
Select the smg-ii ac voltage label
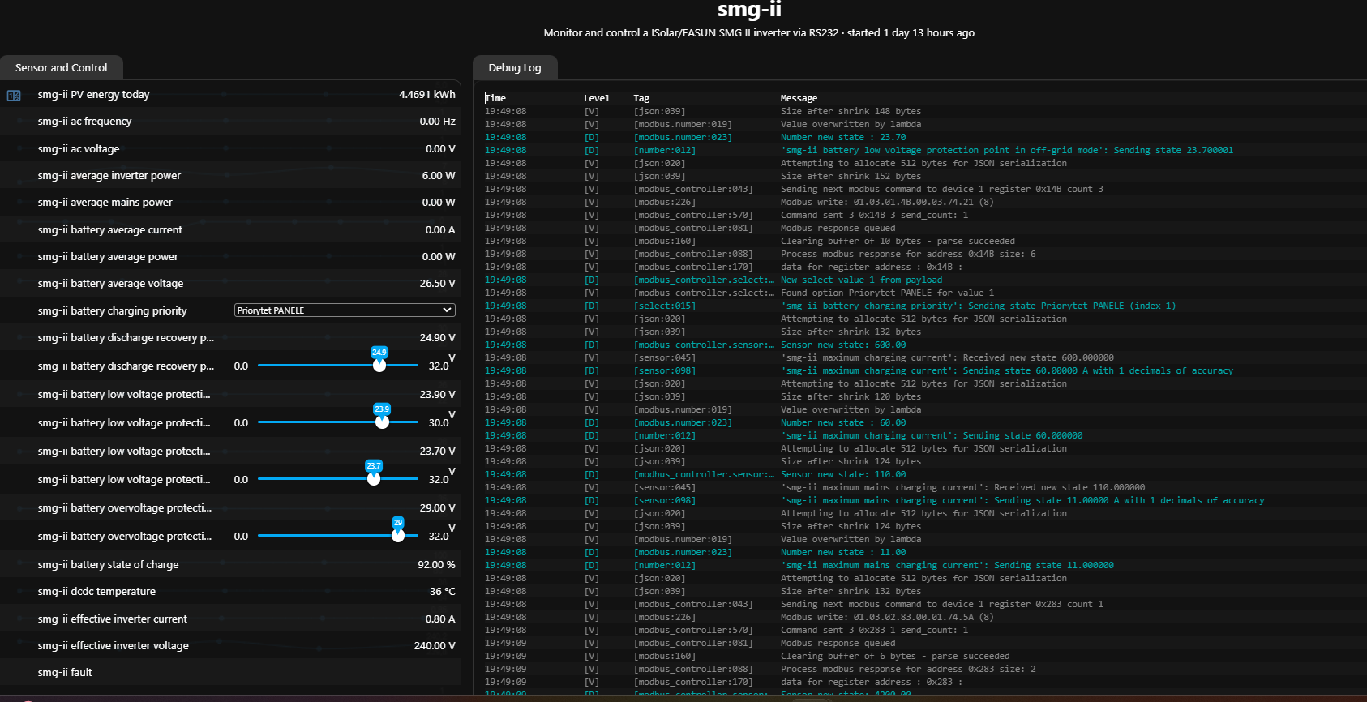tap(79, 149)
